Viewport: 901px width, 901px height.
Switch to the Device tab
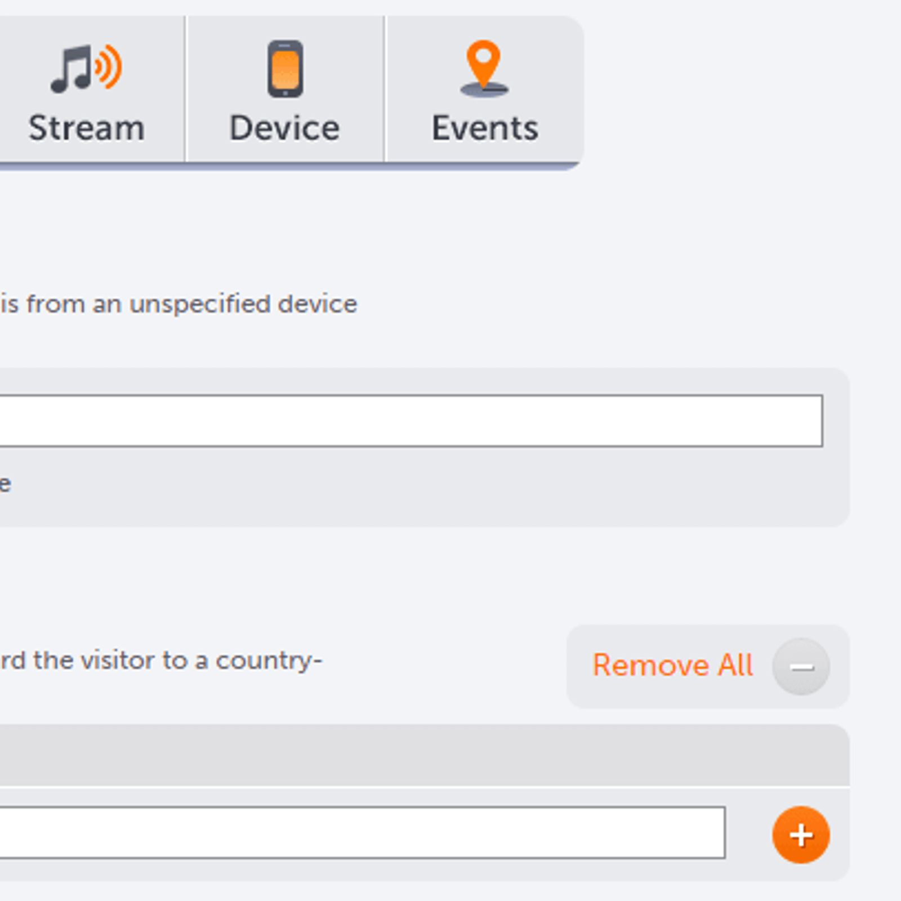coord(285,89)
